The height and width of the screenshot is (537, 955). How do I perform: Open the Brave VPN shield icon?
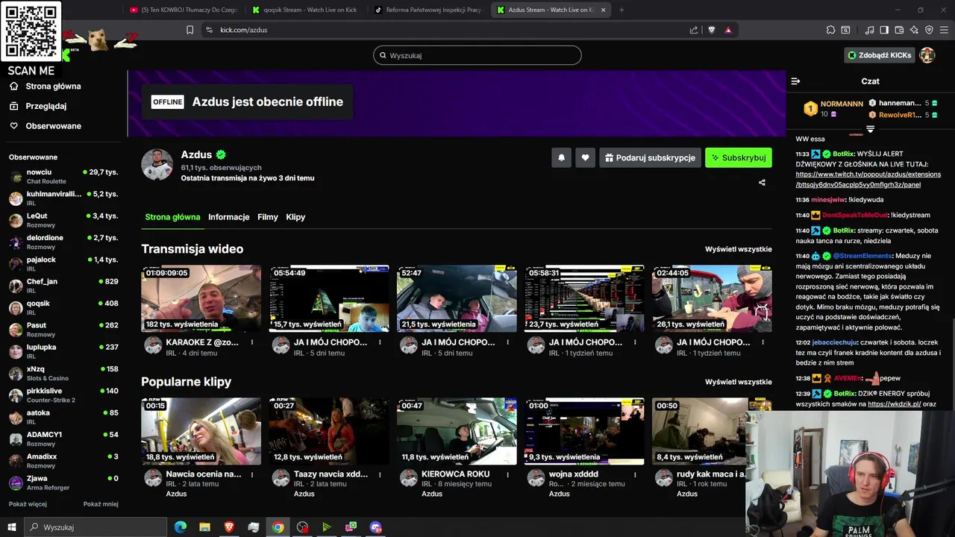929,30
